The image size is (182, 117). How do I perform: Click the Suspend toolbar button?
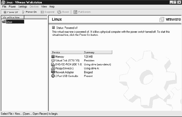(47, 12)
